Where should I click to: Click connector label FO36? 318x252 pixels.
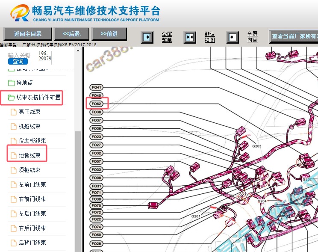point(96,128)
